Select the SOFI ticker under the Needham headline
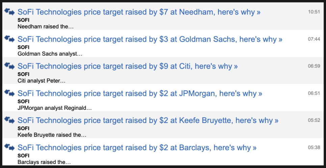This screenshot has width=326, height=168. click(x=23, y=20)
